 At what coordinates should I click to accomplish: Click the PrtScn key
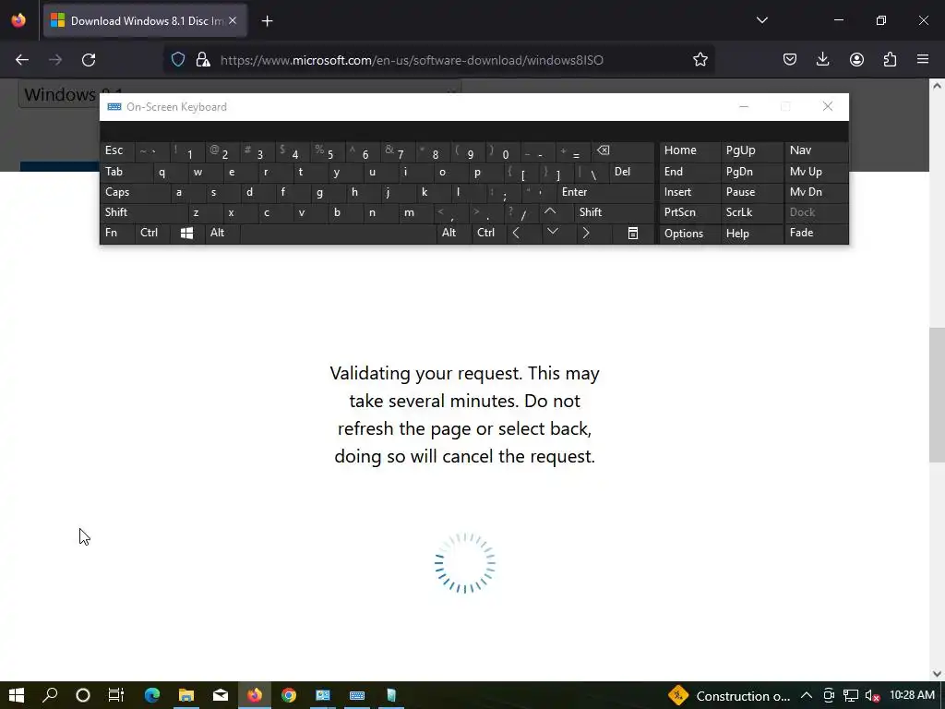click(x=689, y=212)
